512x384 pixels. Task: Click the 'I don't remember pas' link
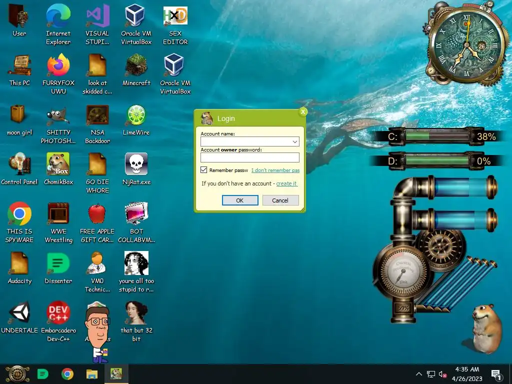(x=275, y=170)
